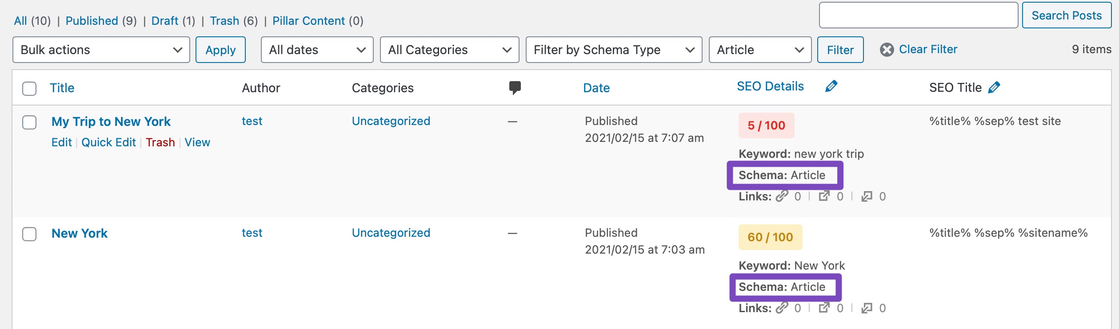Screen dimensions: 1119x329
Task: Click incoming links icon for New York post
Action: pos(867,308)
